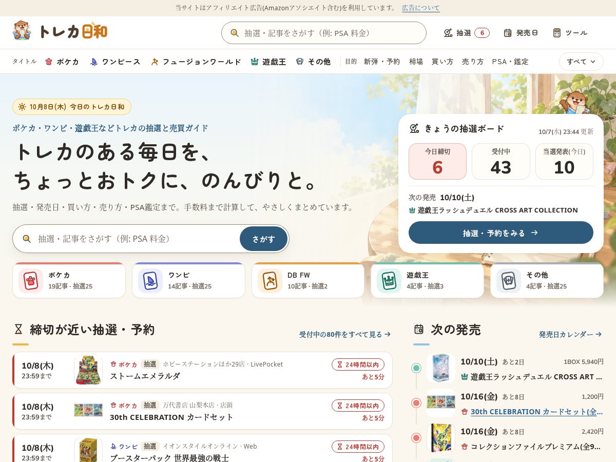
Task: Click the 世界最強の戦士 box thumbnail
Action: pyautogui.click(x=88, y=450)
